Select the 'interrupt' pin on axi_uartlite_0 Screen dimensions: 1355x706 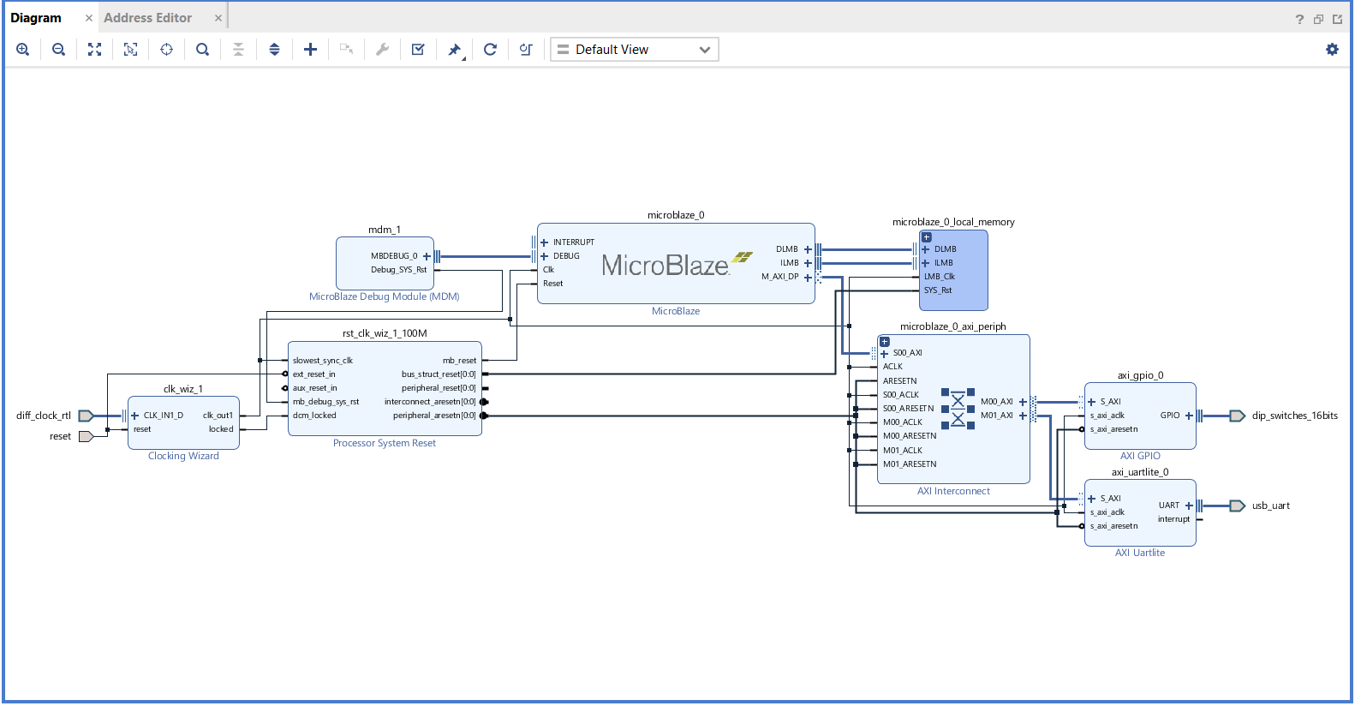point(1174,519)
